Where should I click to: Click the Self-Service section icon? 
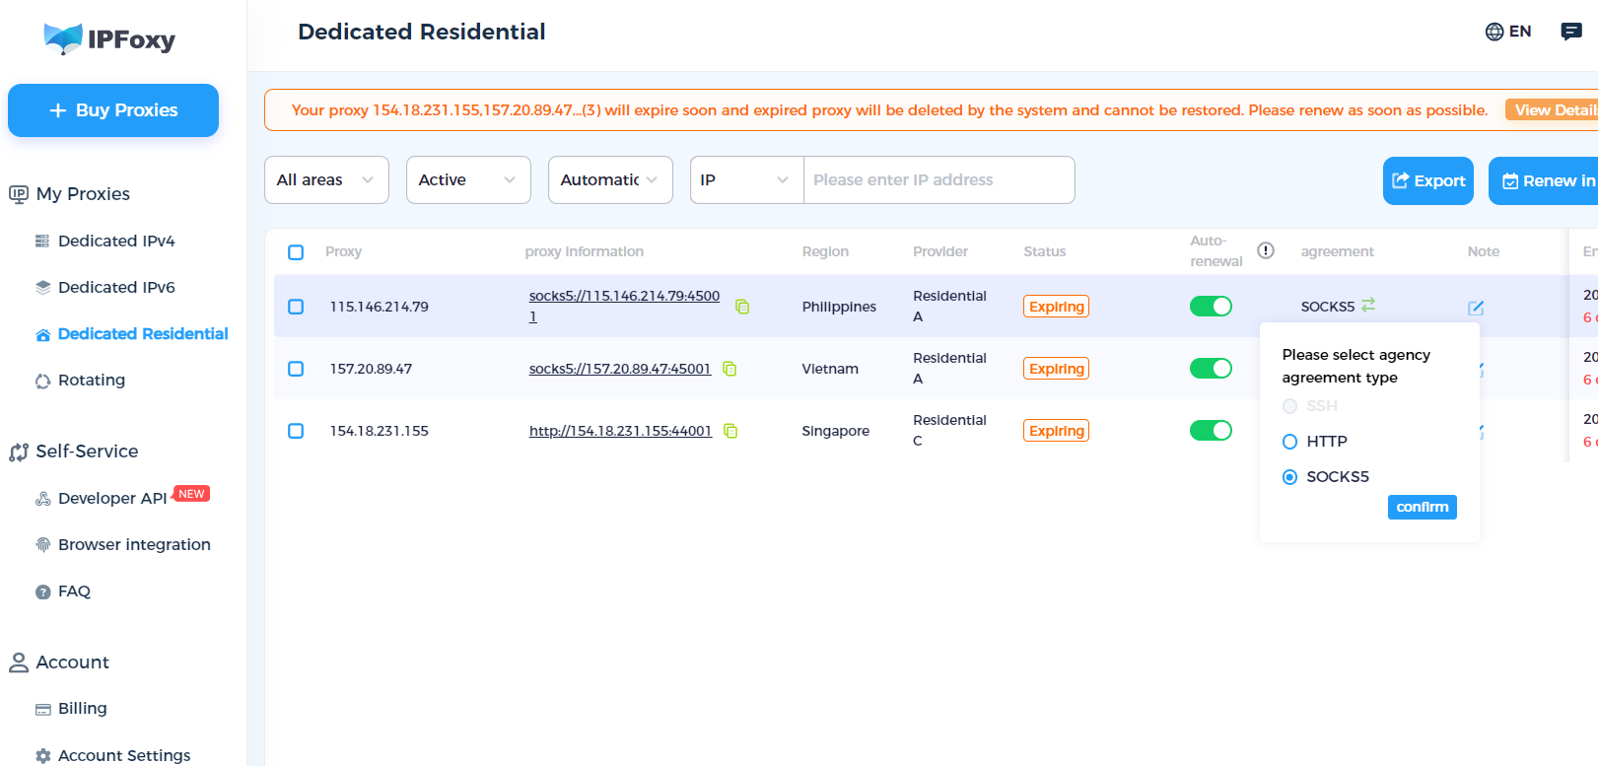[19, 452]
